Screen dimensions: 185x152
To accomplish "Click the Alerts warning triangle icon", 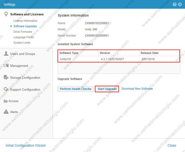I will point(6,111).
